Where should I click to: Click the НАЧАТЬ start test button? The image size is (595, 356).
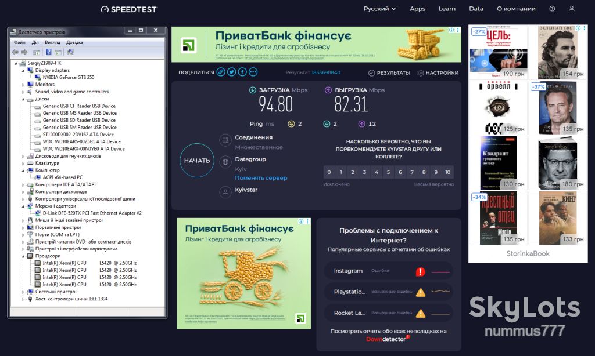(197, 161)
